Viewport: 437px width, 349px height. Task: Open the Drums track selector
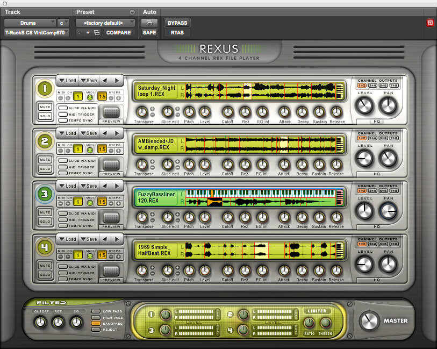click(30, 23)
